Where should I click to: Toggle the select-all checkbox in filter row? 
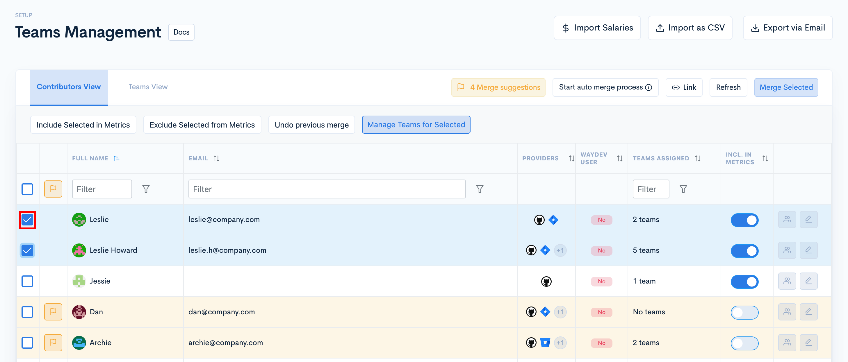(x=27, y=189)
